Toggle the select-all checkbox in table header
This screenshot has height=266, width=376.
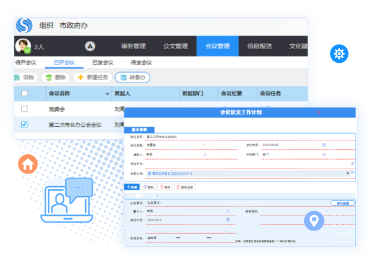pyautogui.click(x=24, y=93)
